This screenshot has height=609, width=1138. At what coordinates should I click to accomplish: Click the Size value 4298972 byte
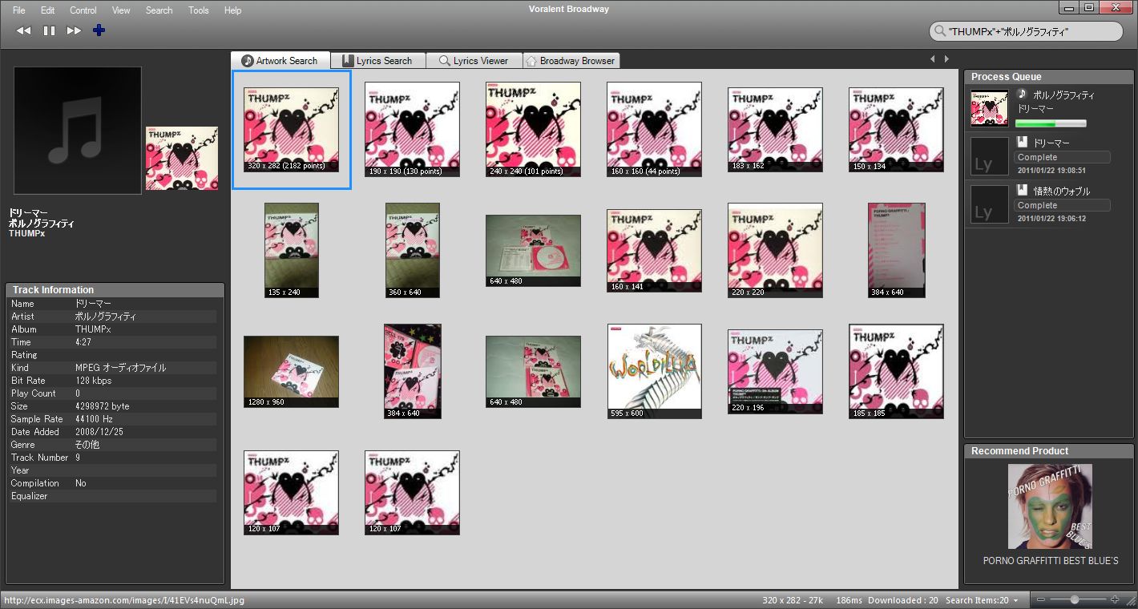(103, 406)
